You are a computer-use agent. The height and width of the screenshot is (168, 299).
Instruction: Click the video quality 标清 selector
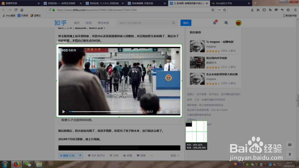160,112
